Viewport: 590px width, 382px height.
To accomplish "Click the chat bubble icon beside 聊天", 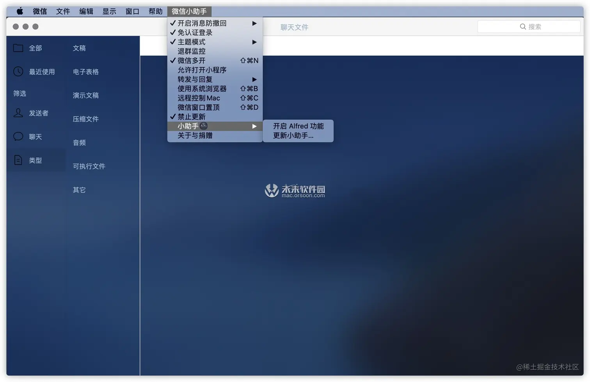I will pos(18,137).
